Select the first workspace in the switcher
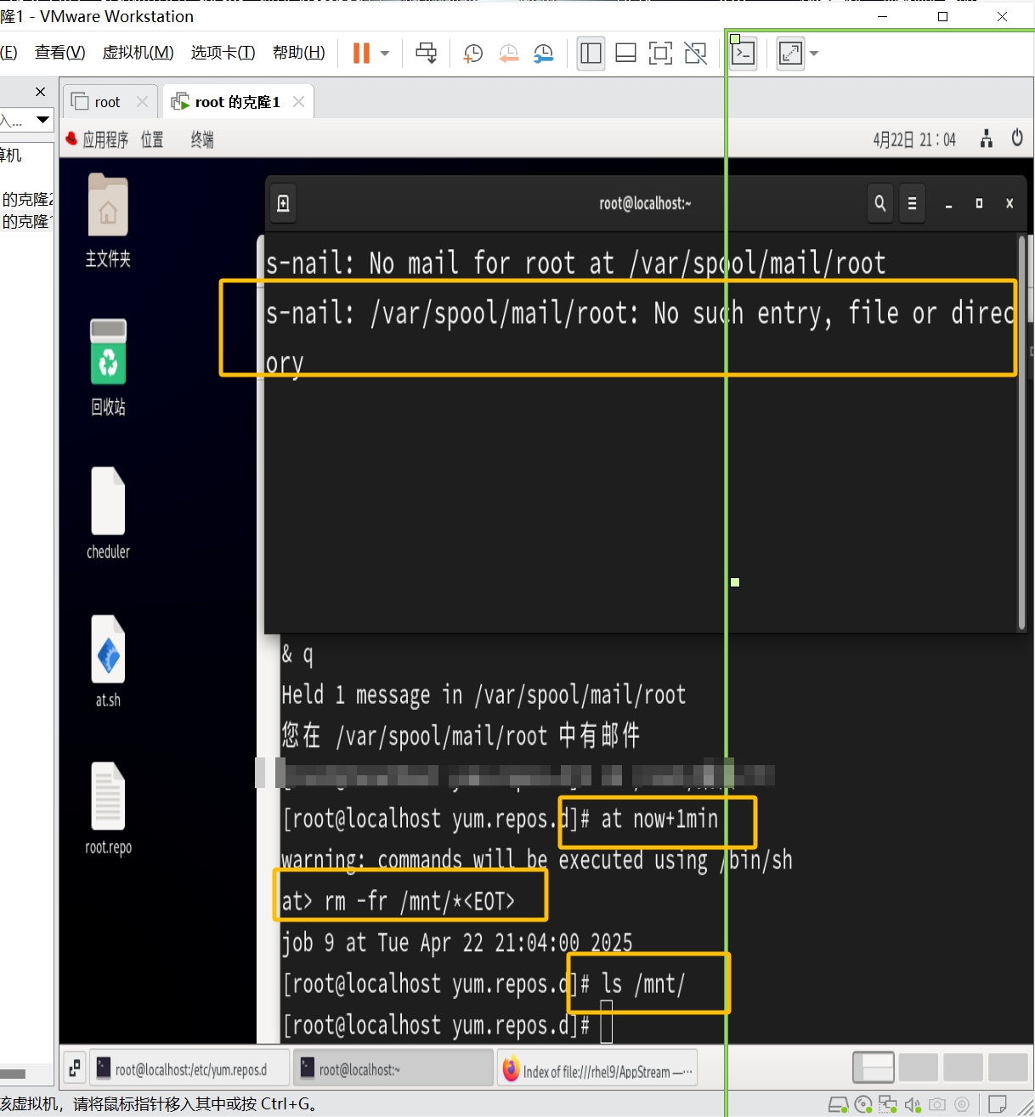The image size is (1035, 1117). pos(873,1067)
